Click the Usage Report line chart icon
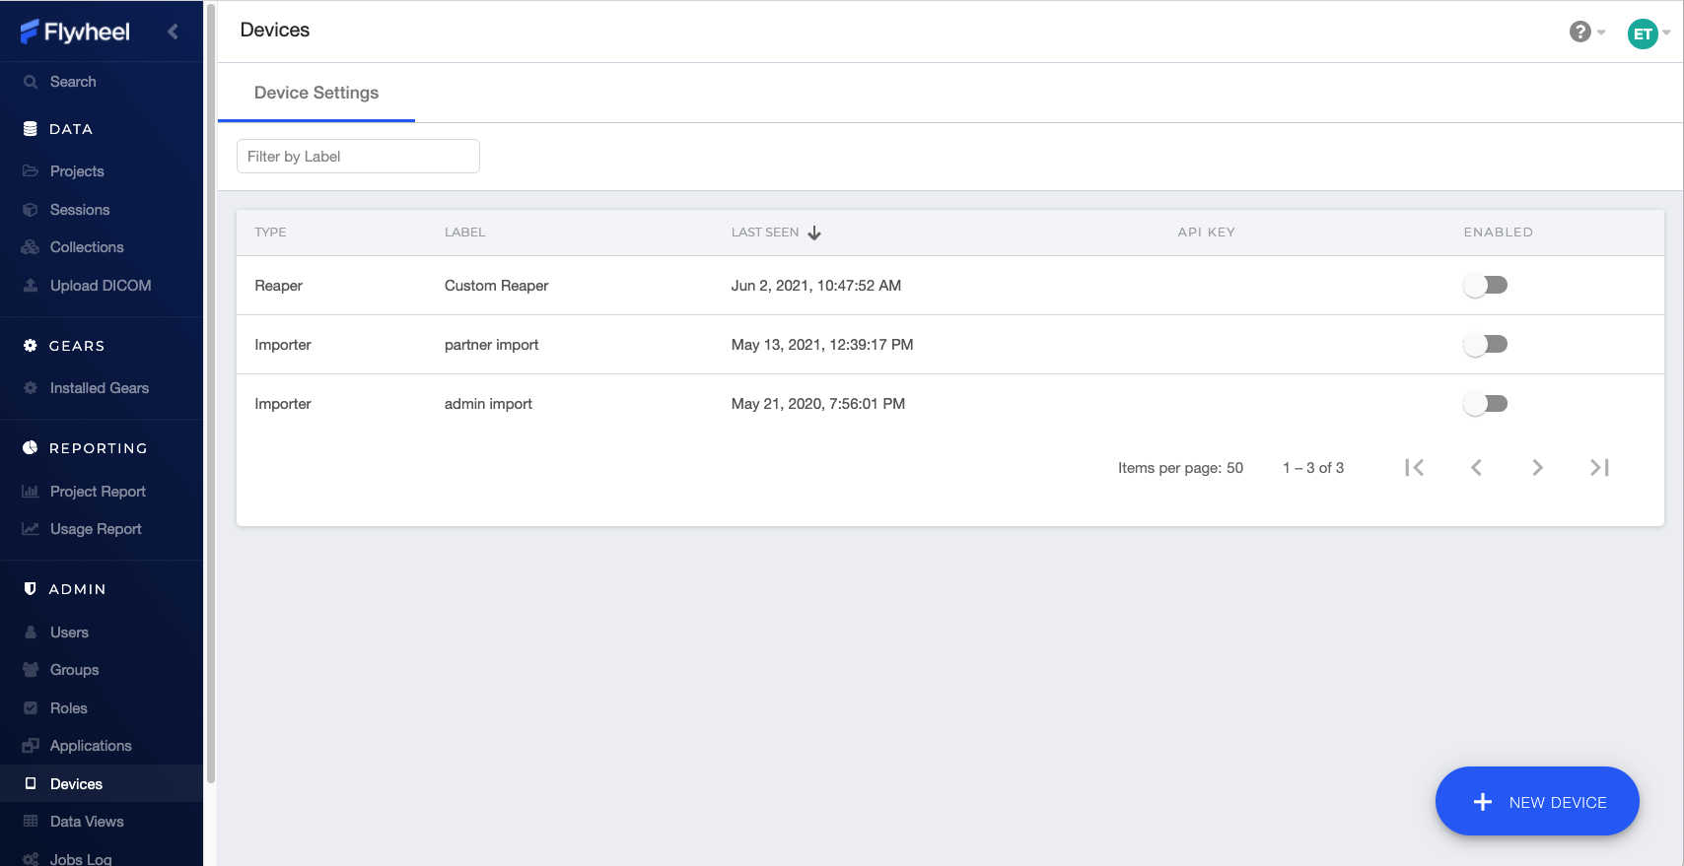1684x866 pixels. click(x=31, y=529)
